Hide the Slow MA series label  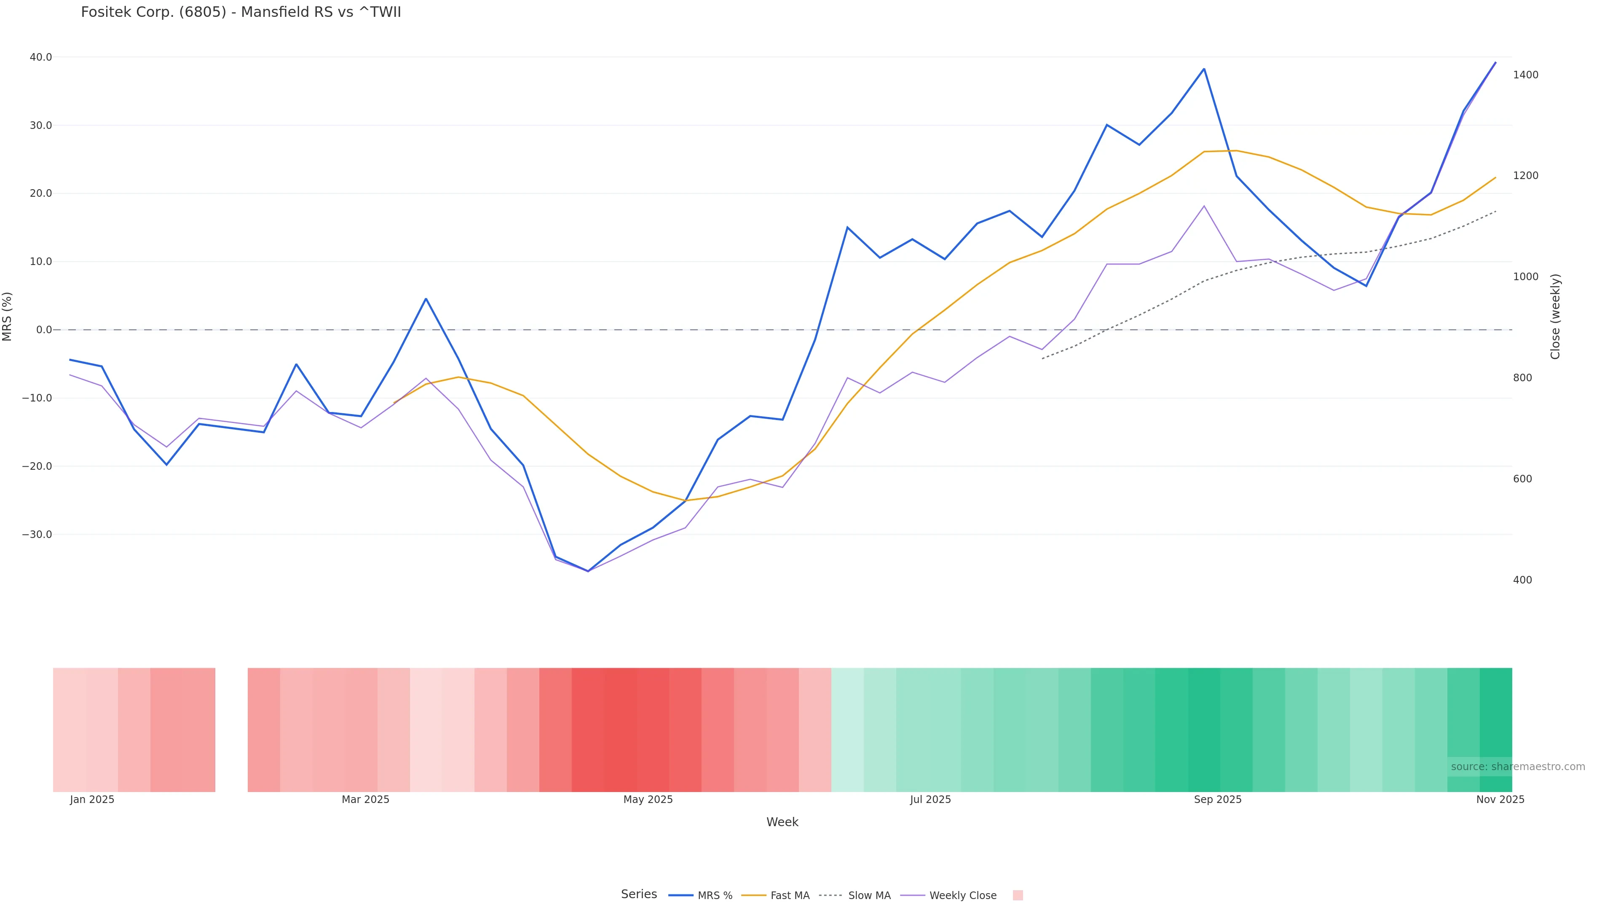(x=869, y=896)
